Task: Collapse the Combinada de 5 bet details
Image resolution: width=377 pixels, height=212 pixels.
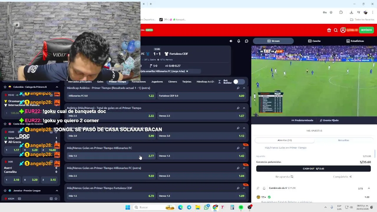Action: 369,188
